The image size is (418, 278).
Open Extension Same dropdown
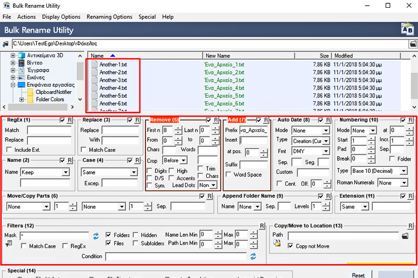[x=365, y=206]
